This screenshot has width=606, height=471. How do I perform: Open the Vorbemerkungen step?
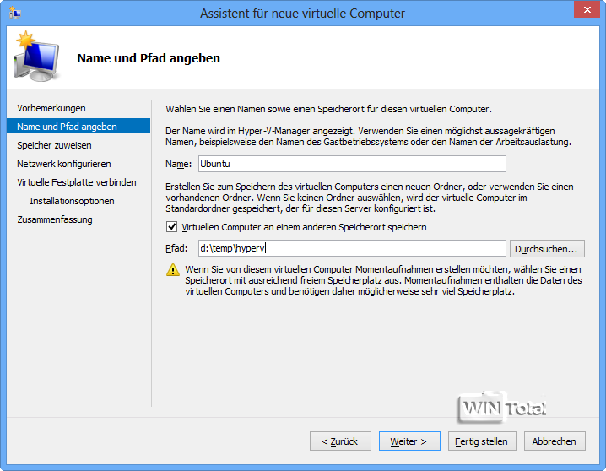(51, 108)
